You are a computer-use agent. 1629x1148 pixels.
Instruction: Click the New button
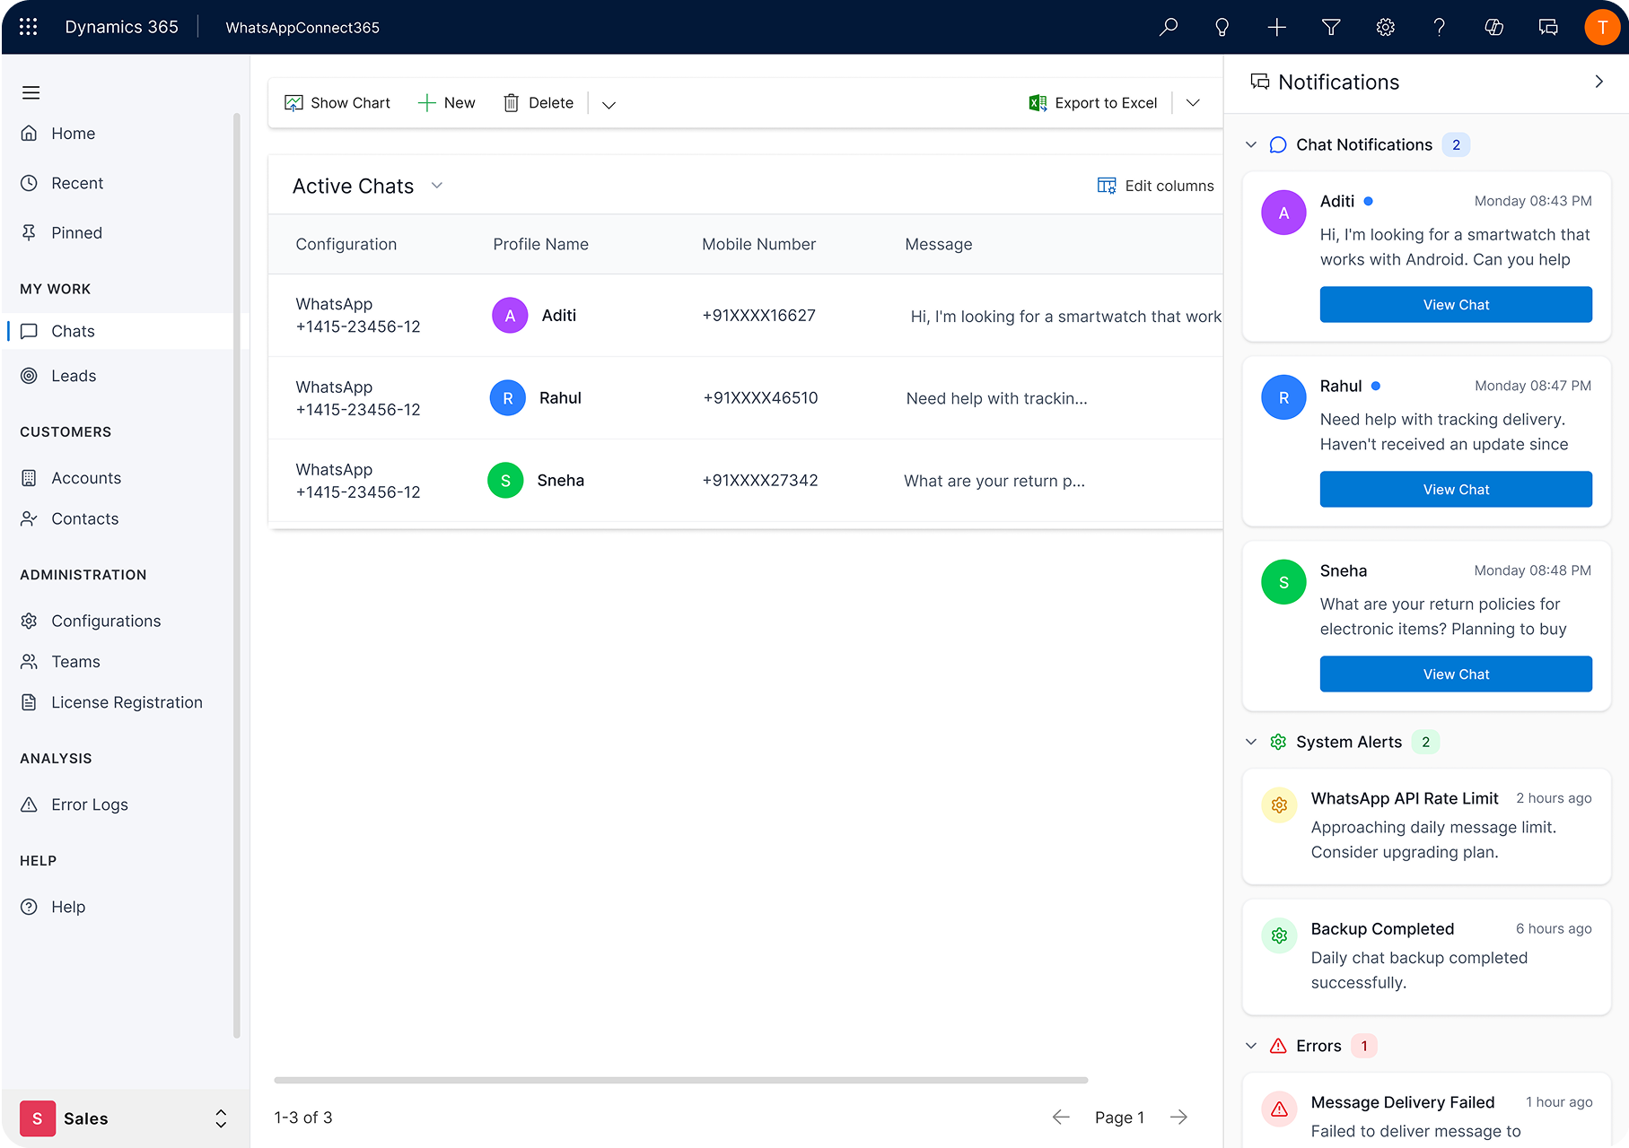[447, 103]
